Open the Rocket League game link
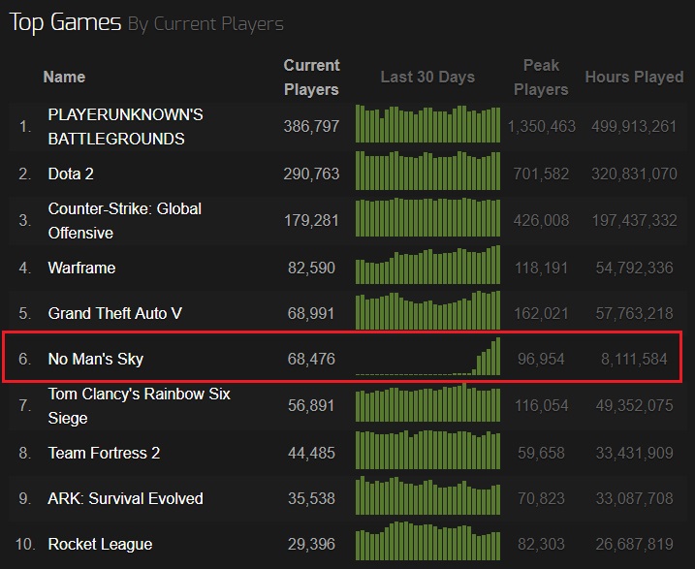This screenshot has height=569, width=695. [100, 544]
